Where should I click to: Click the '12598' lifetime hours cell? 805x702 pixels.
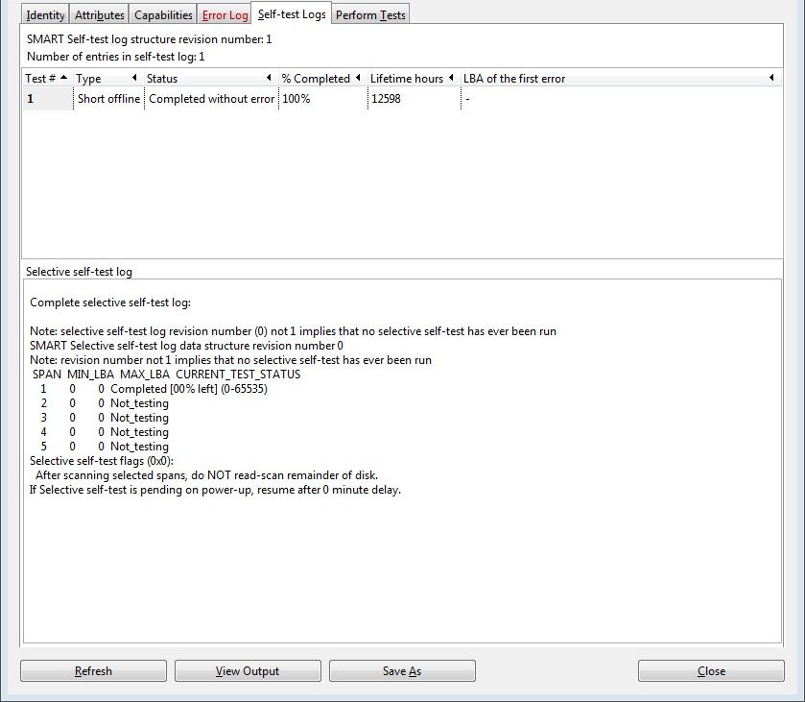414,99
